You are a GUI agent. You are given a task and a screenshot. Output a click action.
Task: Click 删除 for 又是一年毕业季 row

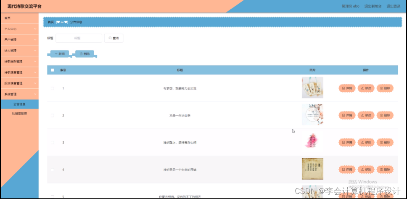pos(385,115)
